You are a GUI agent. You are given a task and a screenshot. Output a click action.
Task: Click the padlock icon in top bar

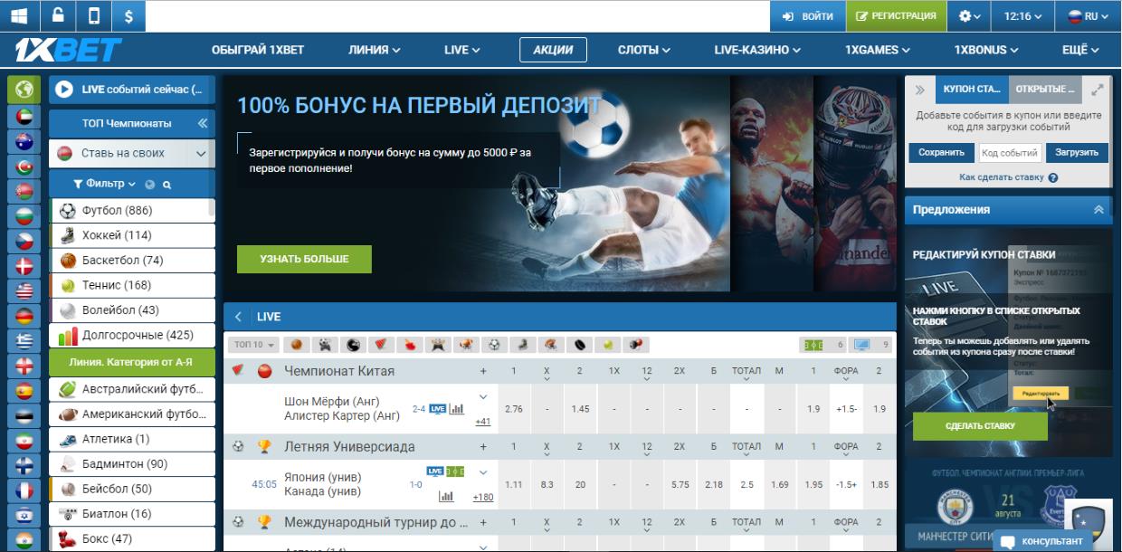click(58, 15)
